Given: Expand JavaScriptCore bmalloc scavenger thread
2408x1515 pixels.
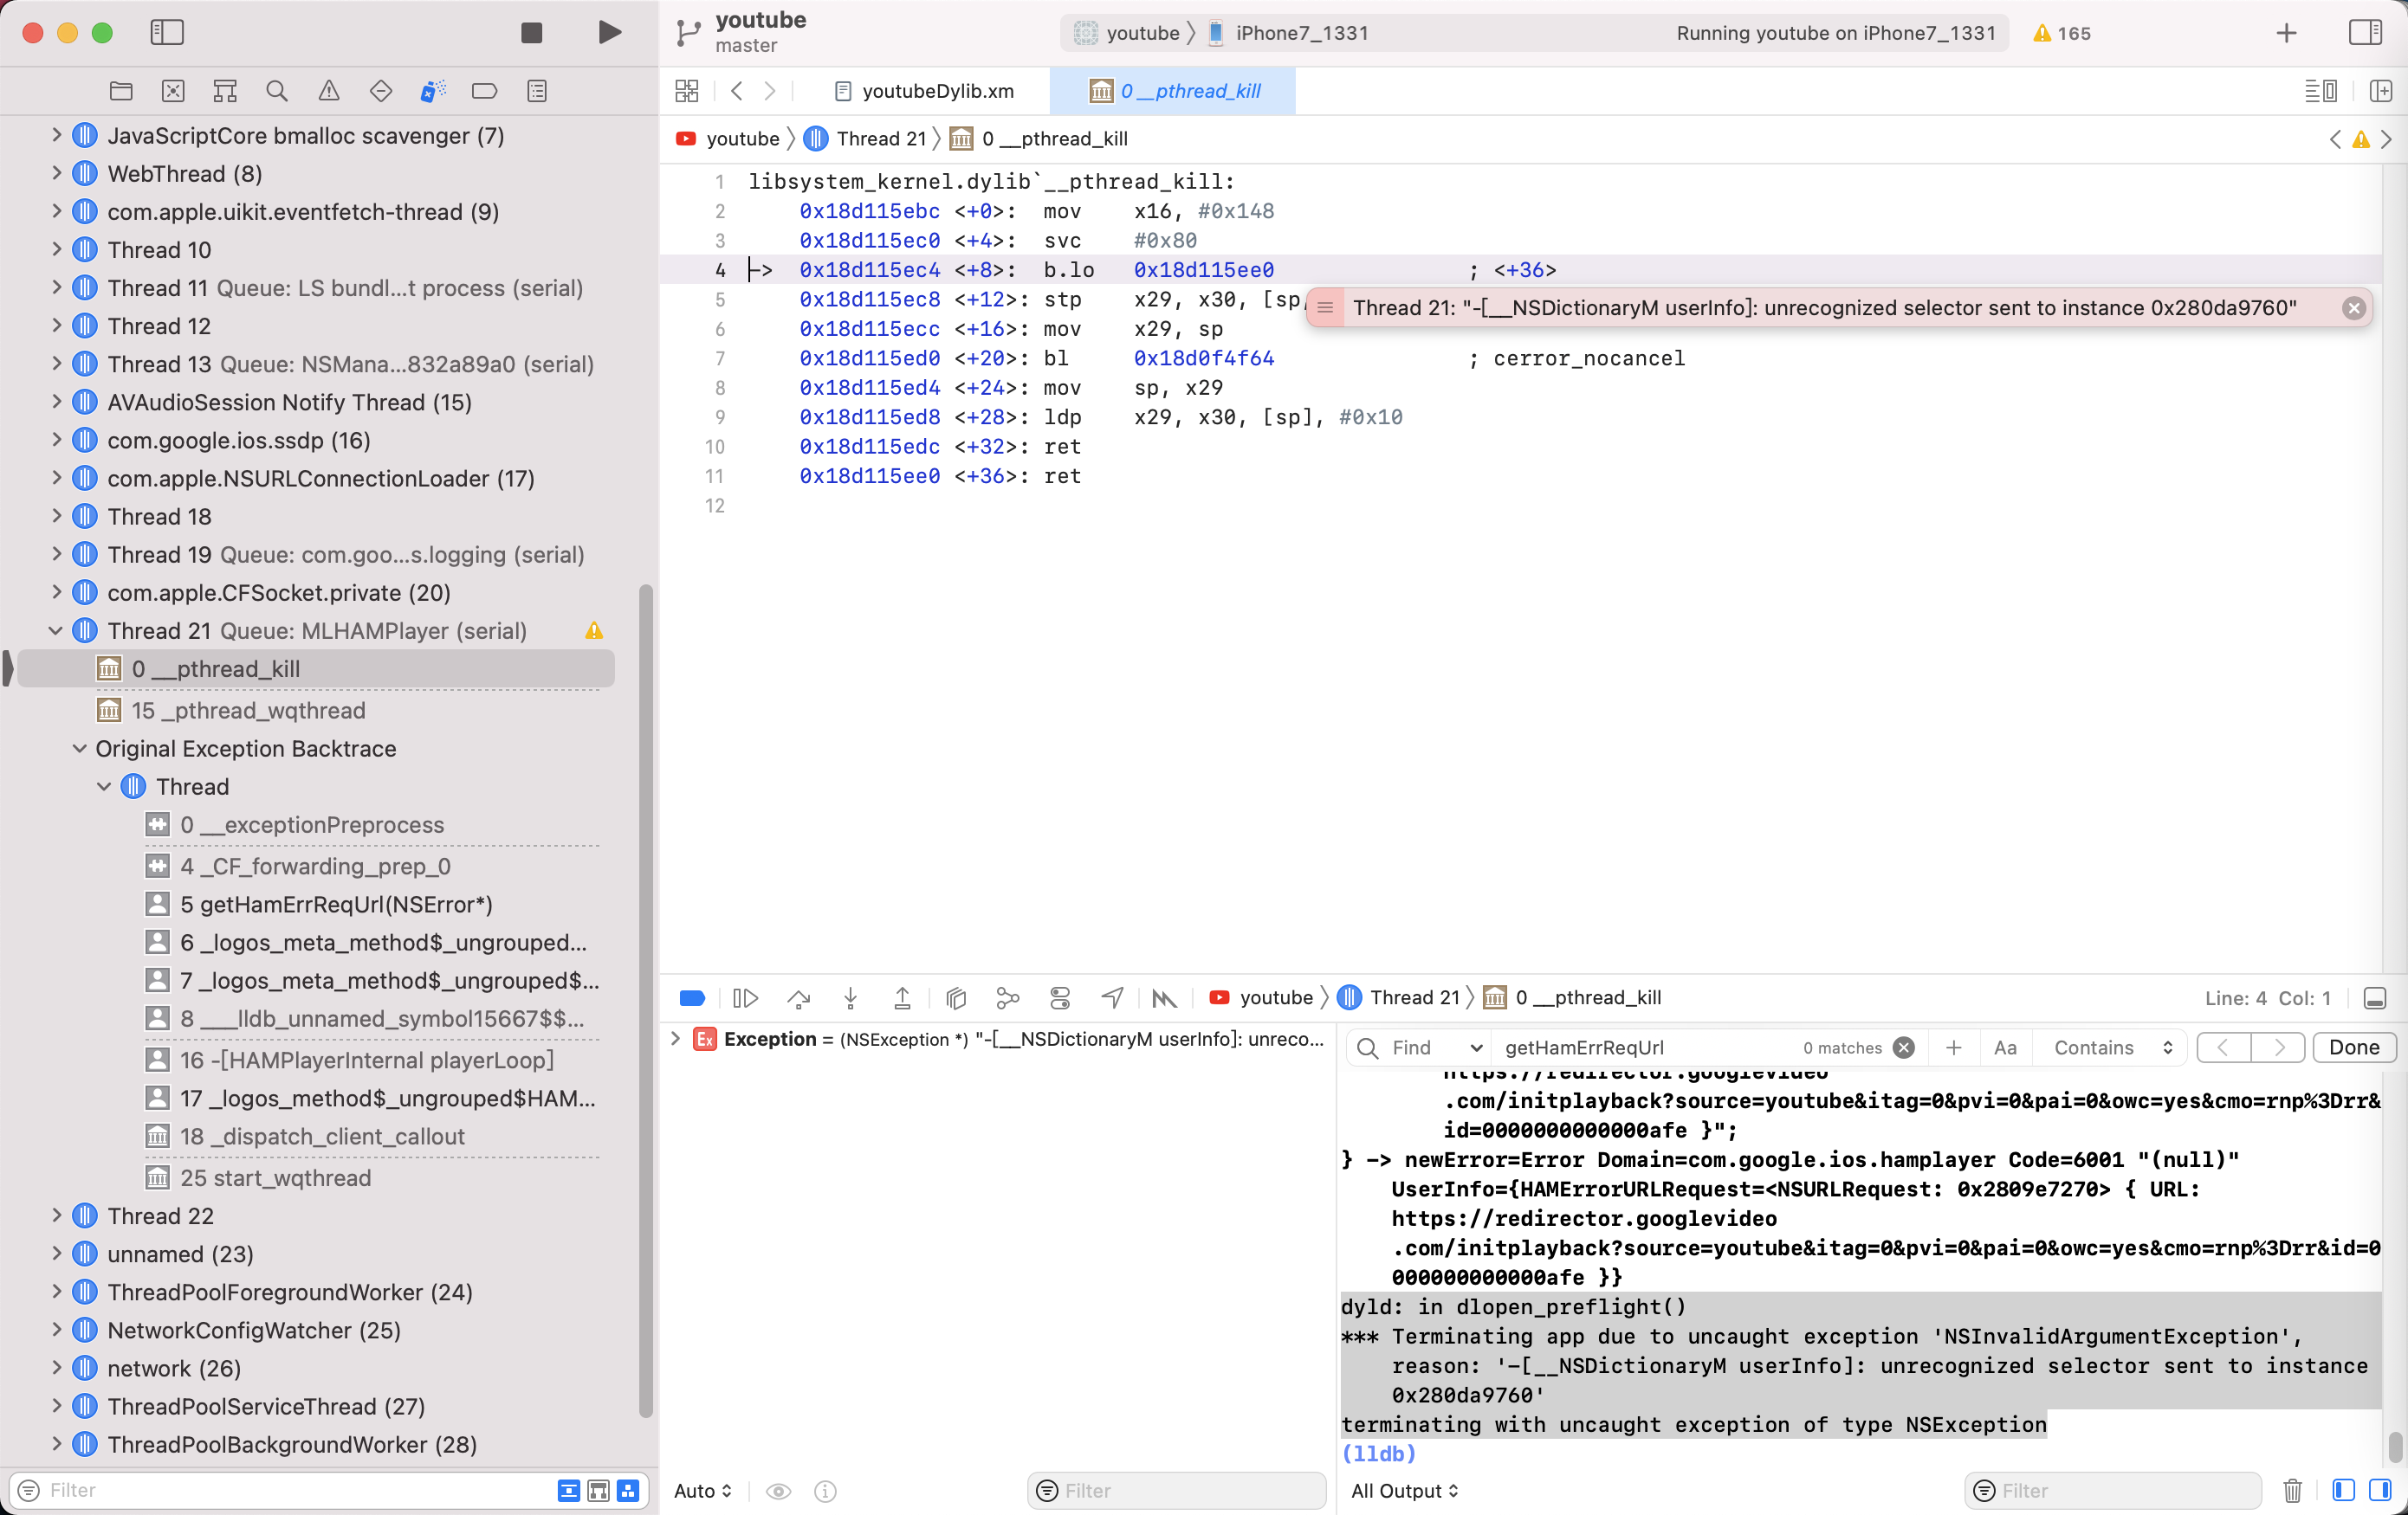Looking at the screenshot, I should (x=56, y=135).
